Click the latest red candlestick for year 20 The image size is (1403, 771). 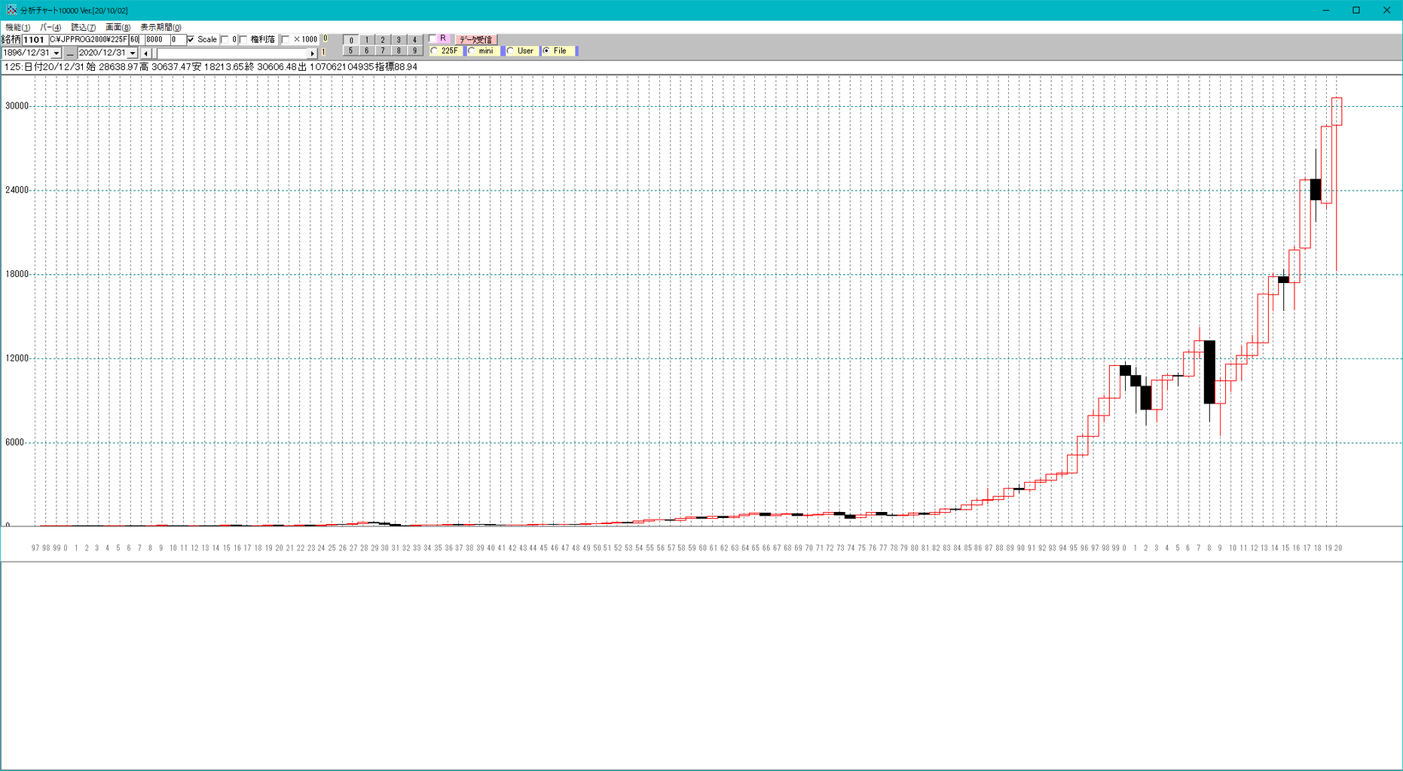(1337, 111)
